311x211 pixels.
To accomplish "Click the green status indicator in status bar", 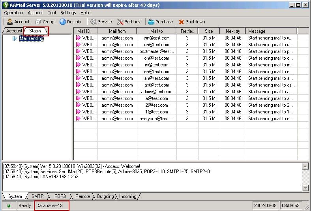I will click(x=9, y=206).
